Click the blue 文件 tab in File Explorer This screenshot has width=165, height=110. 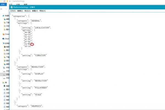coord(3,4)
